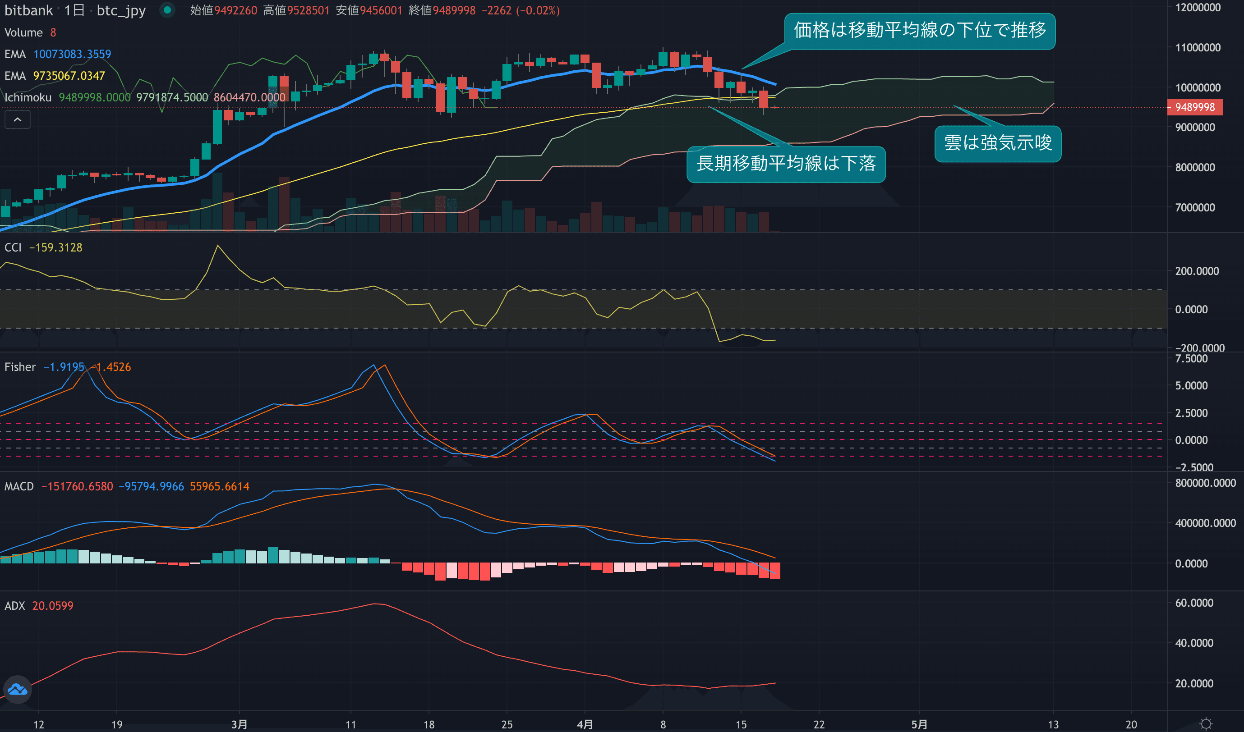Screen dimensions: 1244x732
Task: Click the green market status dot
Action: coord(167,10)
